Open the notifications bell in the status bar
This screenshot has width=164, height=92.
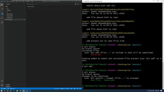pyautogui.click(x=80, y=89)
